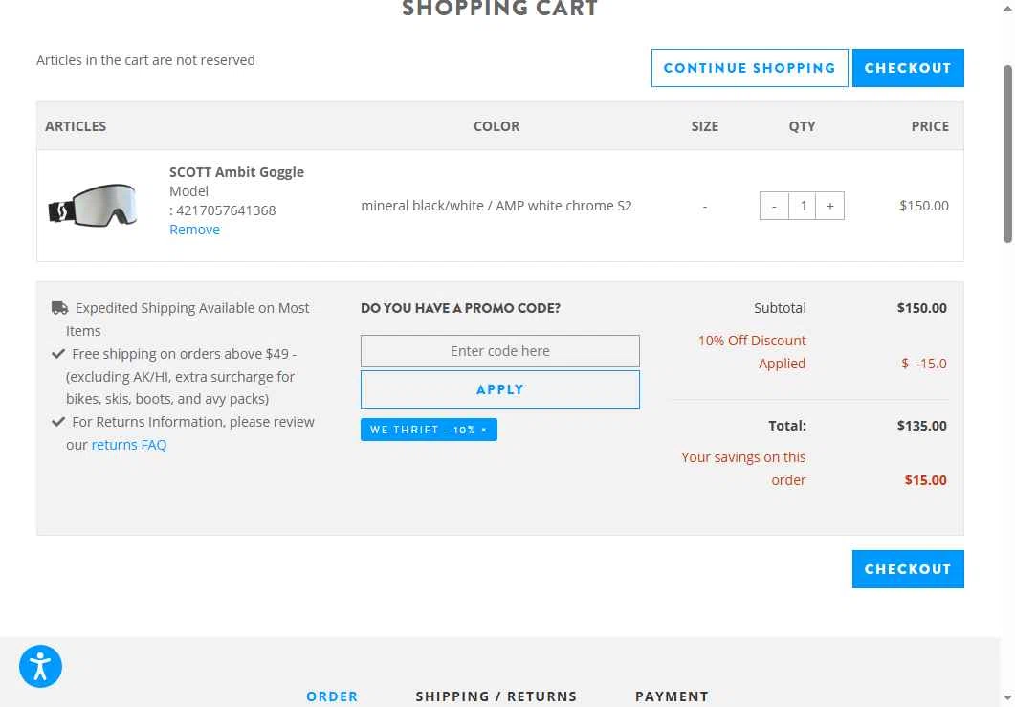1015x707 pixels.
Task: Click the discount value $ -15.0
Action: (924, 364)
